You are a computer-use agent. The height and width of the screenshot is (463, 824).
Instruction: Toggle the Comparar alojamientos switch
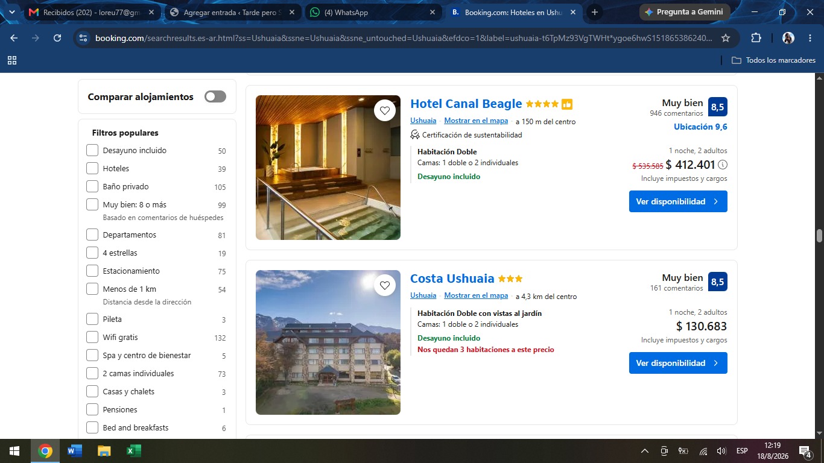pos(215,96)
